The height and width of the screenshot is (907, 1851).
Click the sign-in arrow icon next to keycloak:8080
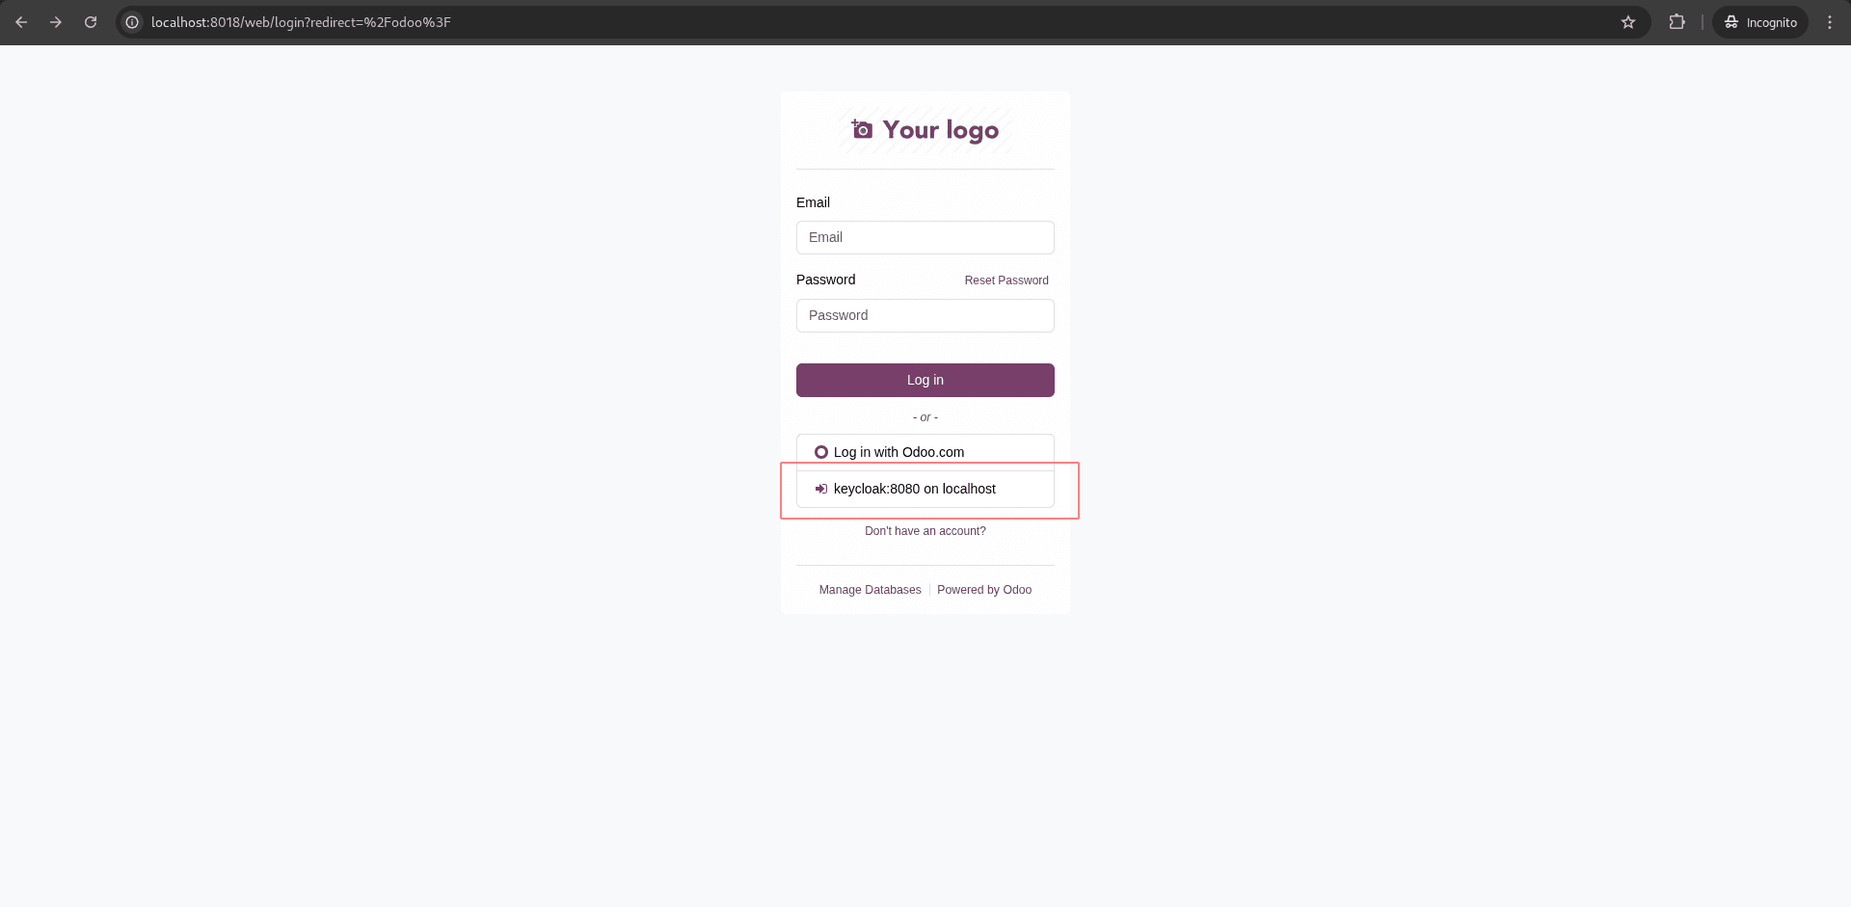820,489
